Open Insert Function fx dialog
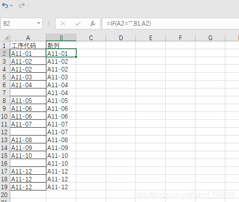239x202 pixels. tap(93, 24)
